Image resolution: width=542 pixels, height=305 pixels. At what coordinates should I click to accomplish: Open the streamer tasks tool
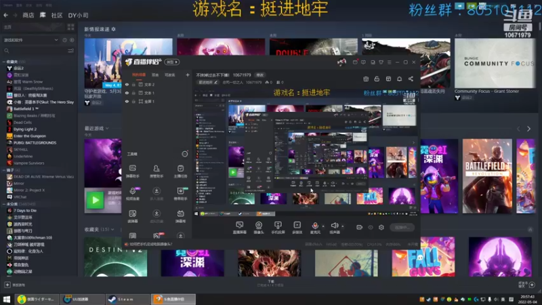pyautogui.click(x=180, y=171)
